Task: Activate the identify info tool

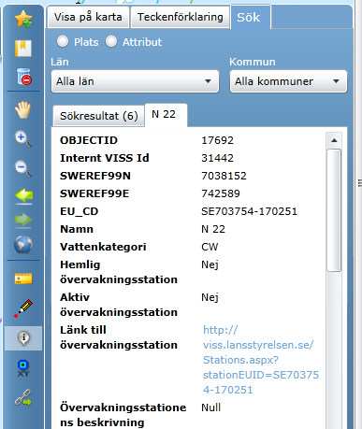Action: [x=23, y=338]
